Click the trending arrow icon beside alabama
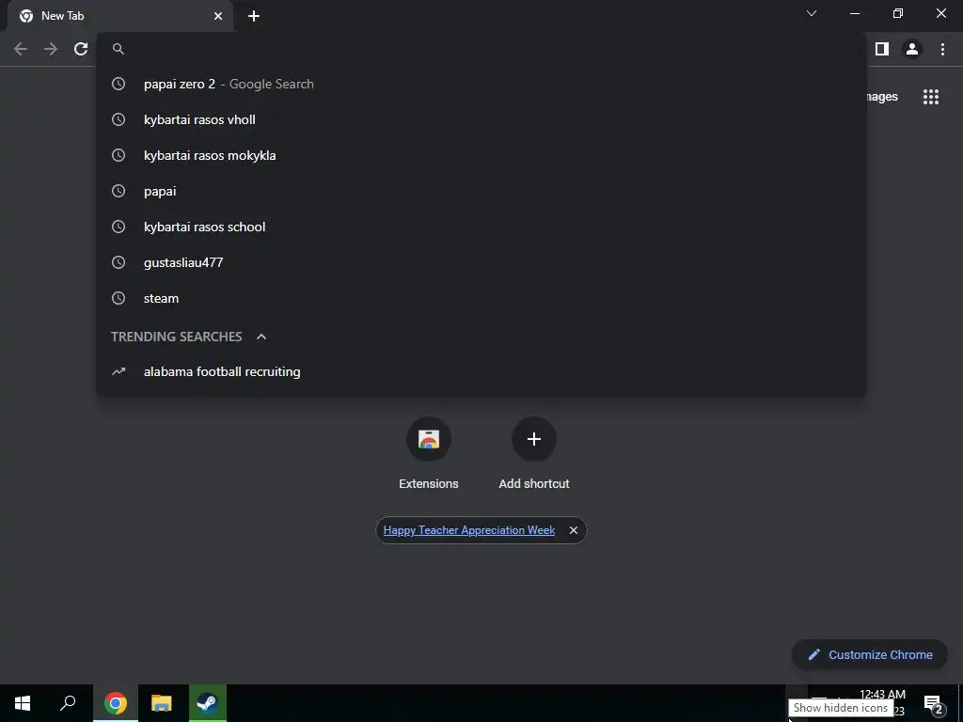The width and height of the screenshot is (963, 722). [118, 371]
